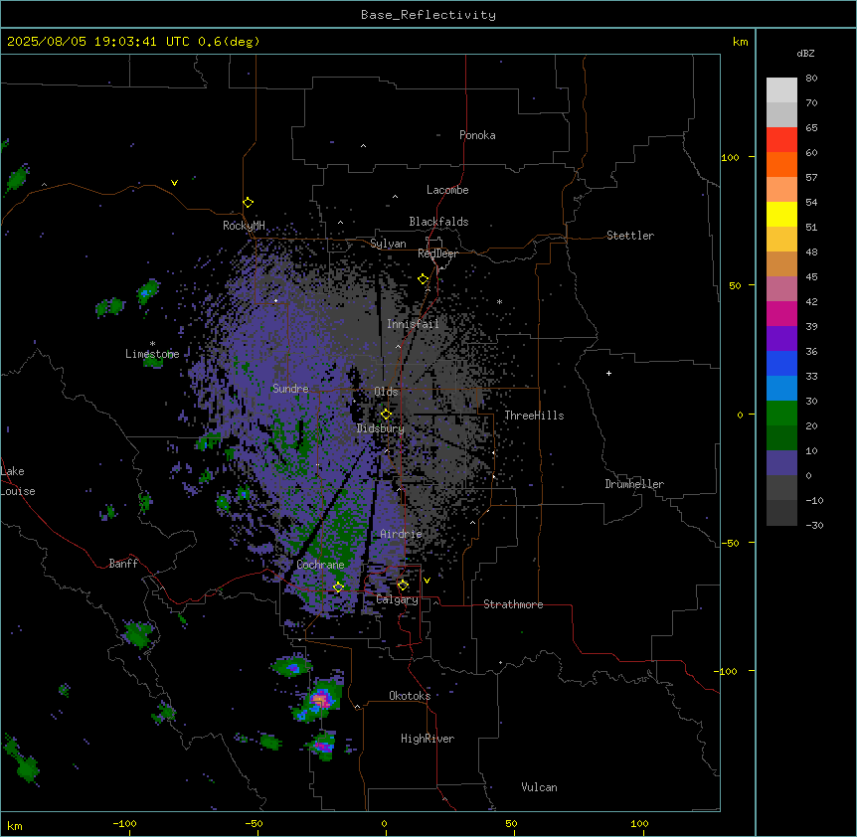The width and height of the screenshot is (857, 837).
Task: Click the HighRiver city label
Action: (428, 739)
